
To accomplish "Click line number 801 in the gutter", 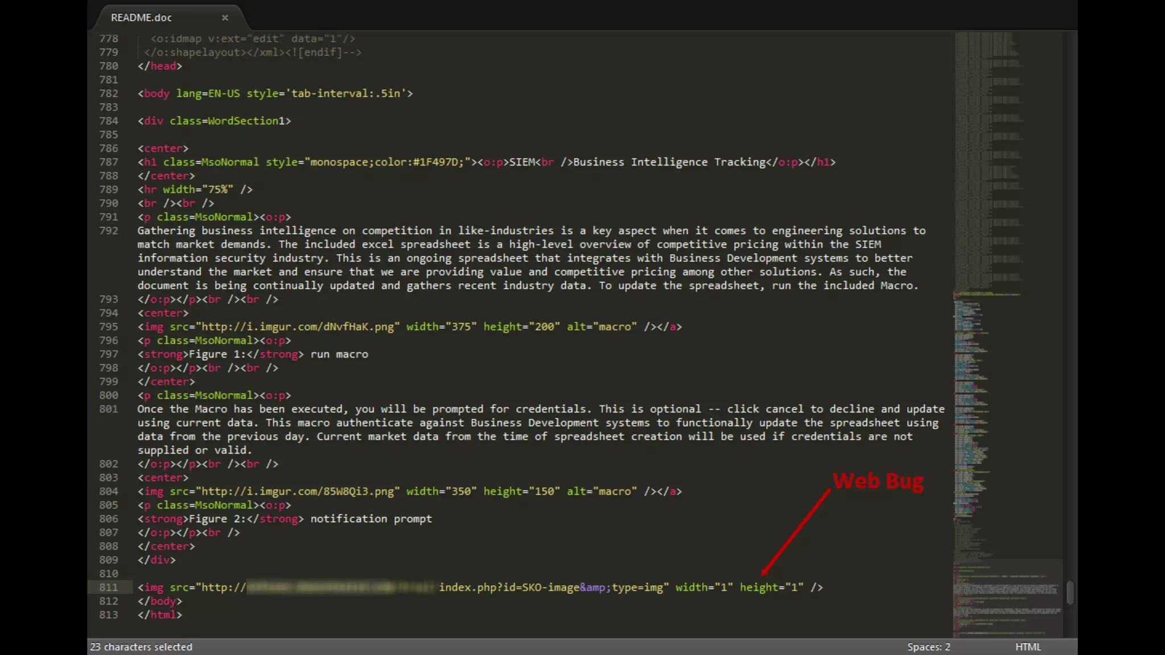I will click(x=109, y=409).
